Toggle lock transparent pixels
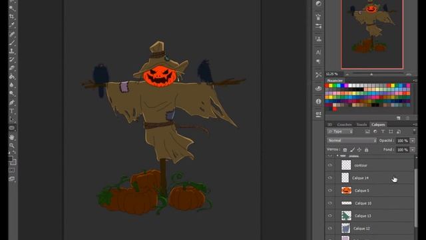 point(345,149)
